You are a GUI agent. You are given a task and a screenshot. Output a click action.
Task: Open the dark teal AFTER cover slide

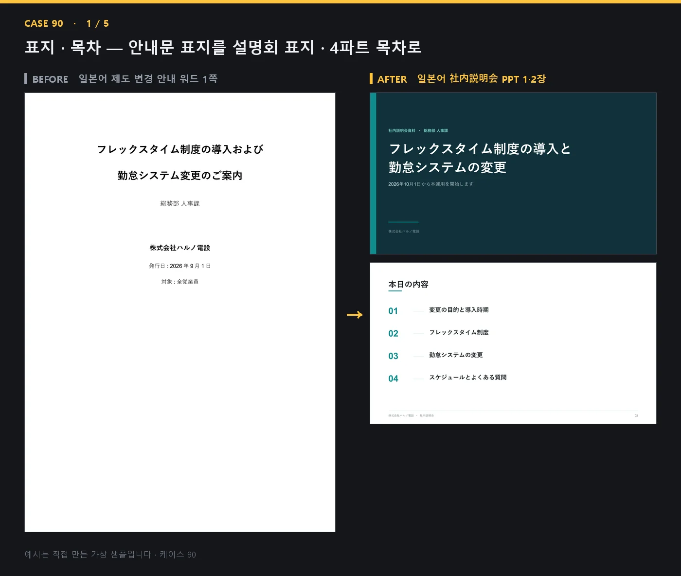click(513, 173)
